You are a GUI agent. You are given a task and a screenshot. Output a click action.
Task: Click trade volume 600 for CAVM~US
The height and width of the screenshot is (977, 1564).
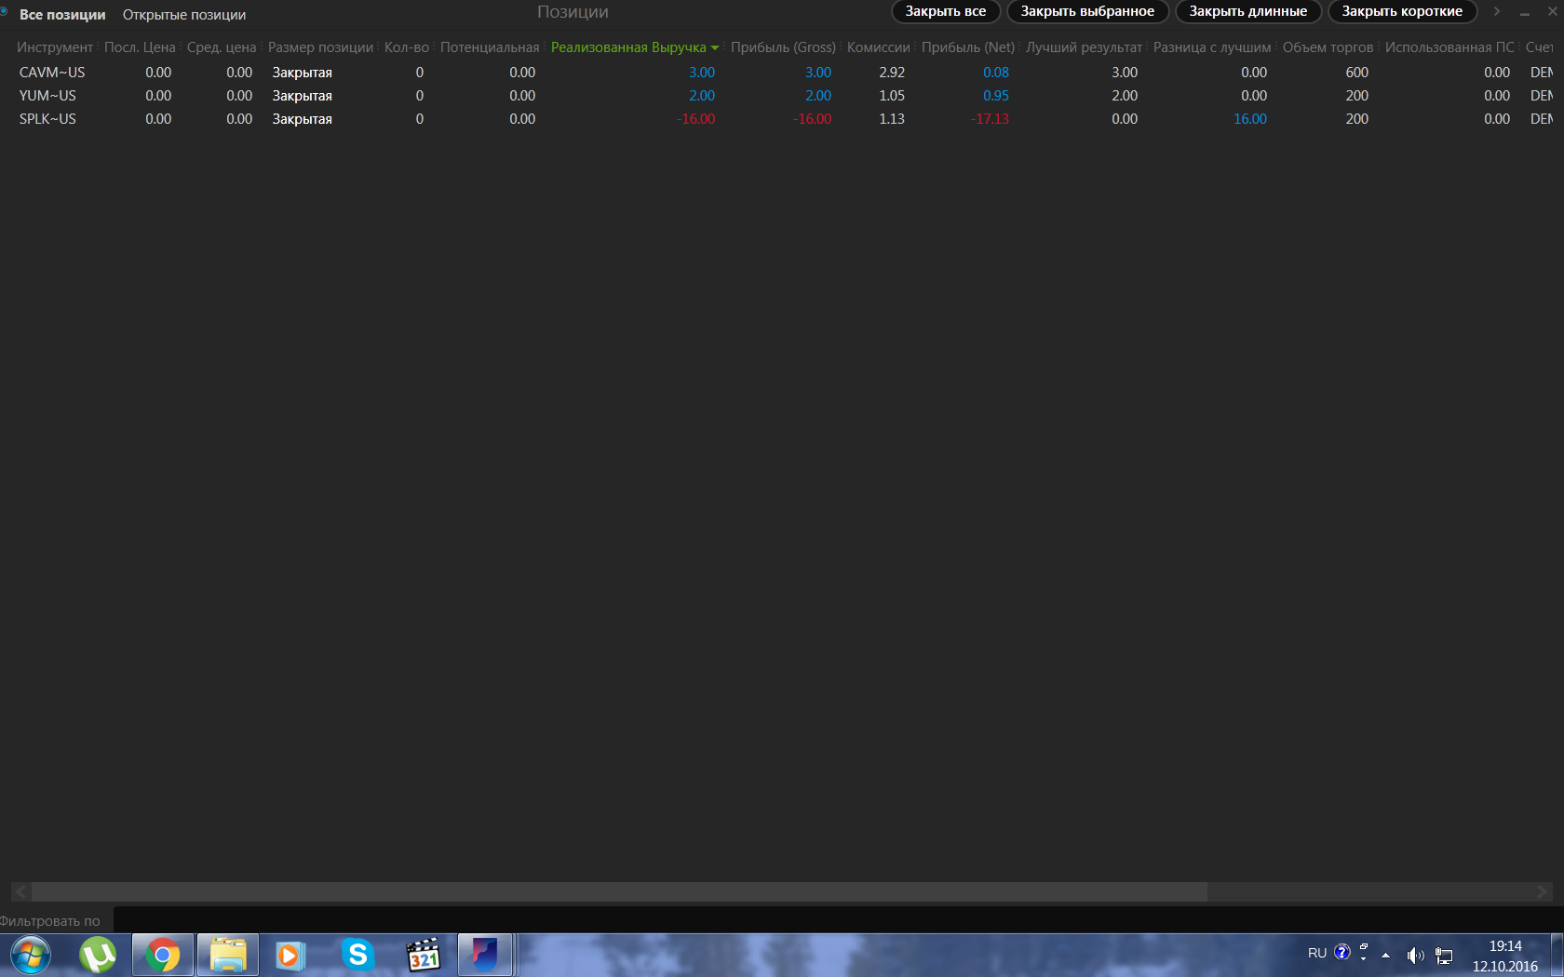tap(1357, 73)
